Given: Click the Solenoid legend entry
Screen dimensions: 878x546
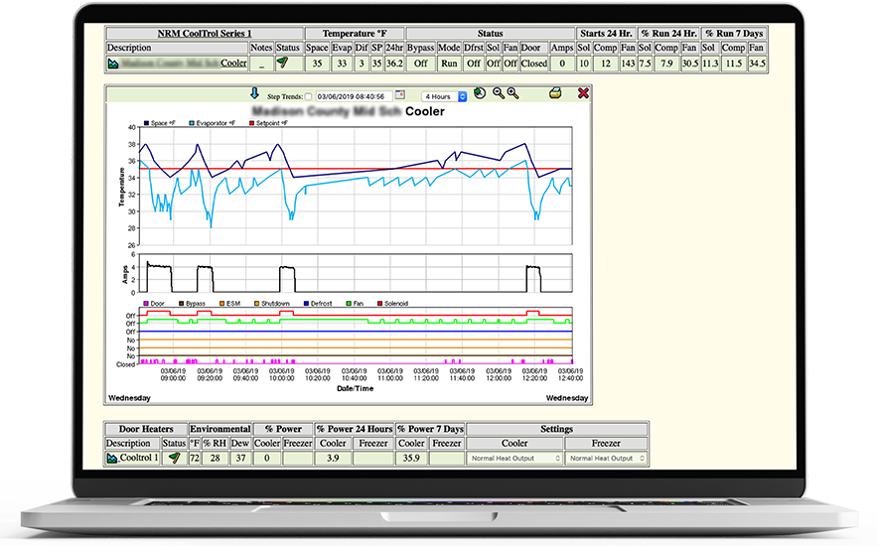Looking at the screenshot, I should [392, 303].
